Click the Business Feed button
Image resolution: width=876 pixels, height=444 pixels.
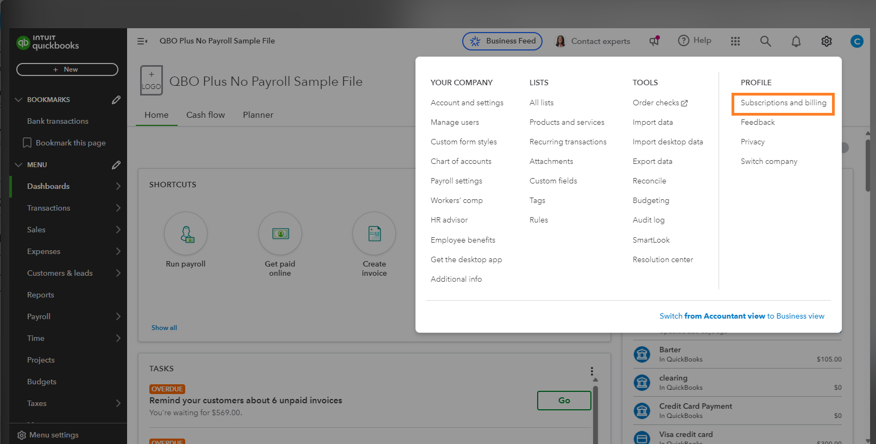pos(502,41)
